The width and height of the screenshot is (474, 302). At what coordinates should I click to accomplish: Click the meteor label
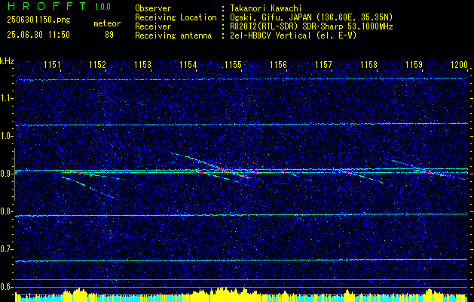107,23
